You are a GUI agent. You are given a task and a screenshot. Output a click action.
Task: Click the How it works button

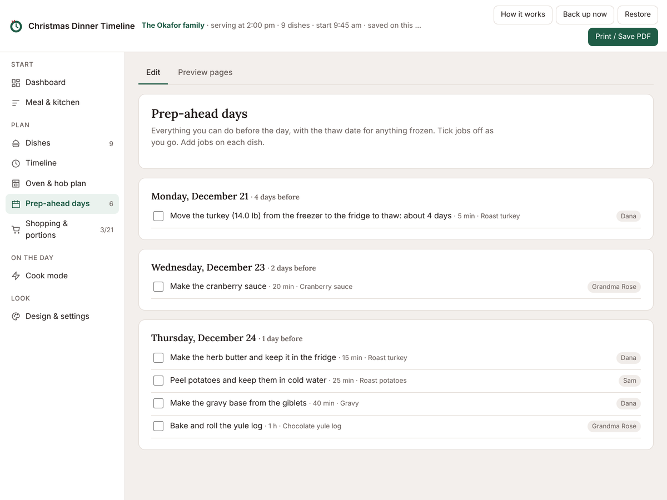[x=523, y=14]
